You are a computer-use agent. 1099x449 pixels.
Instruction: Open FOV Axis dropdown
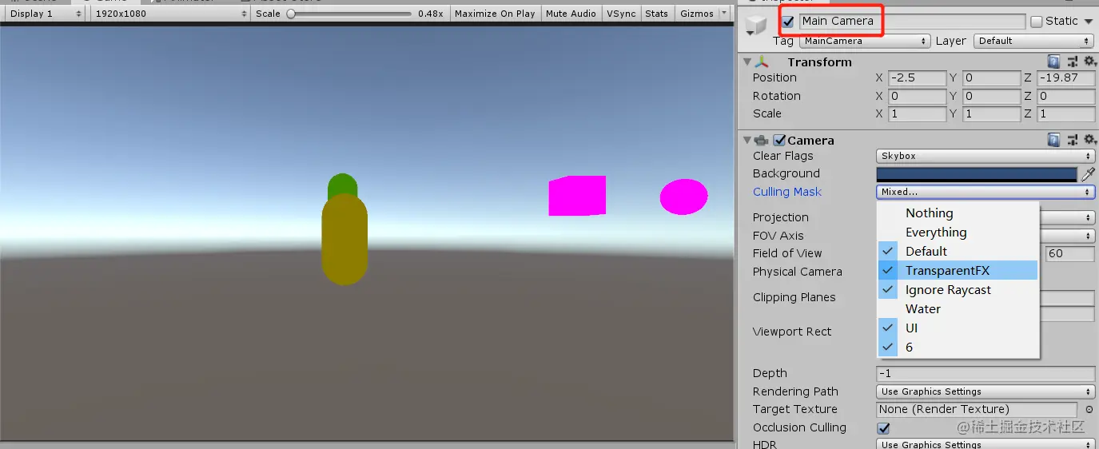tap(1067, 236)
